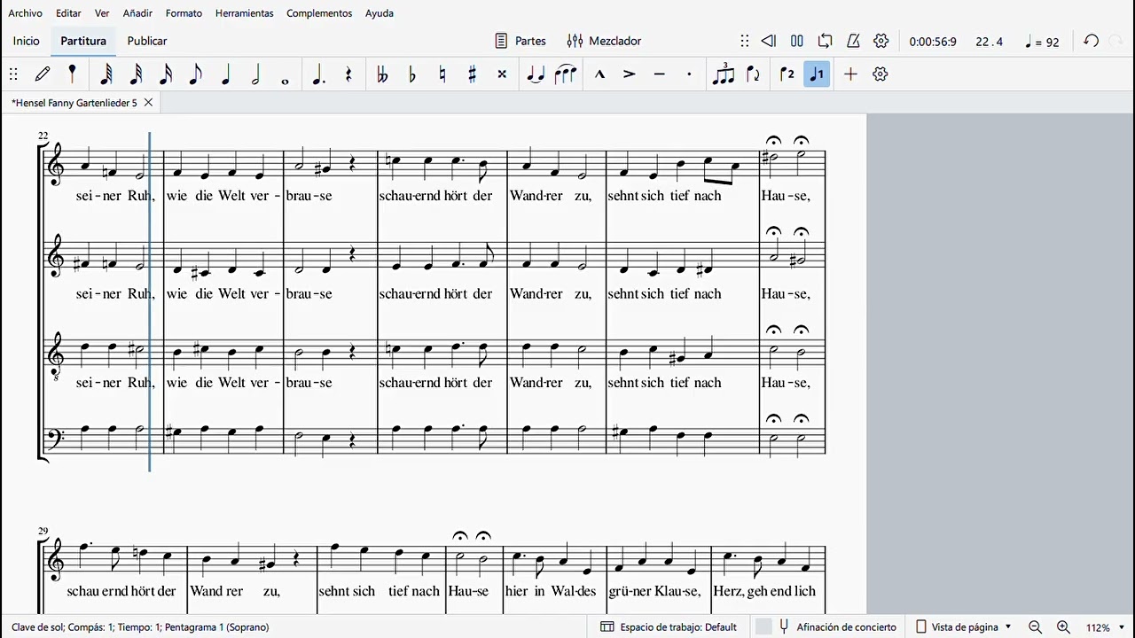1135x638 pixels.
Task: Open the Archivo menu
Action: (26, 13)
